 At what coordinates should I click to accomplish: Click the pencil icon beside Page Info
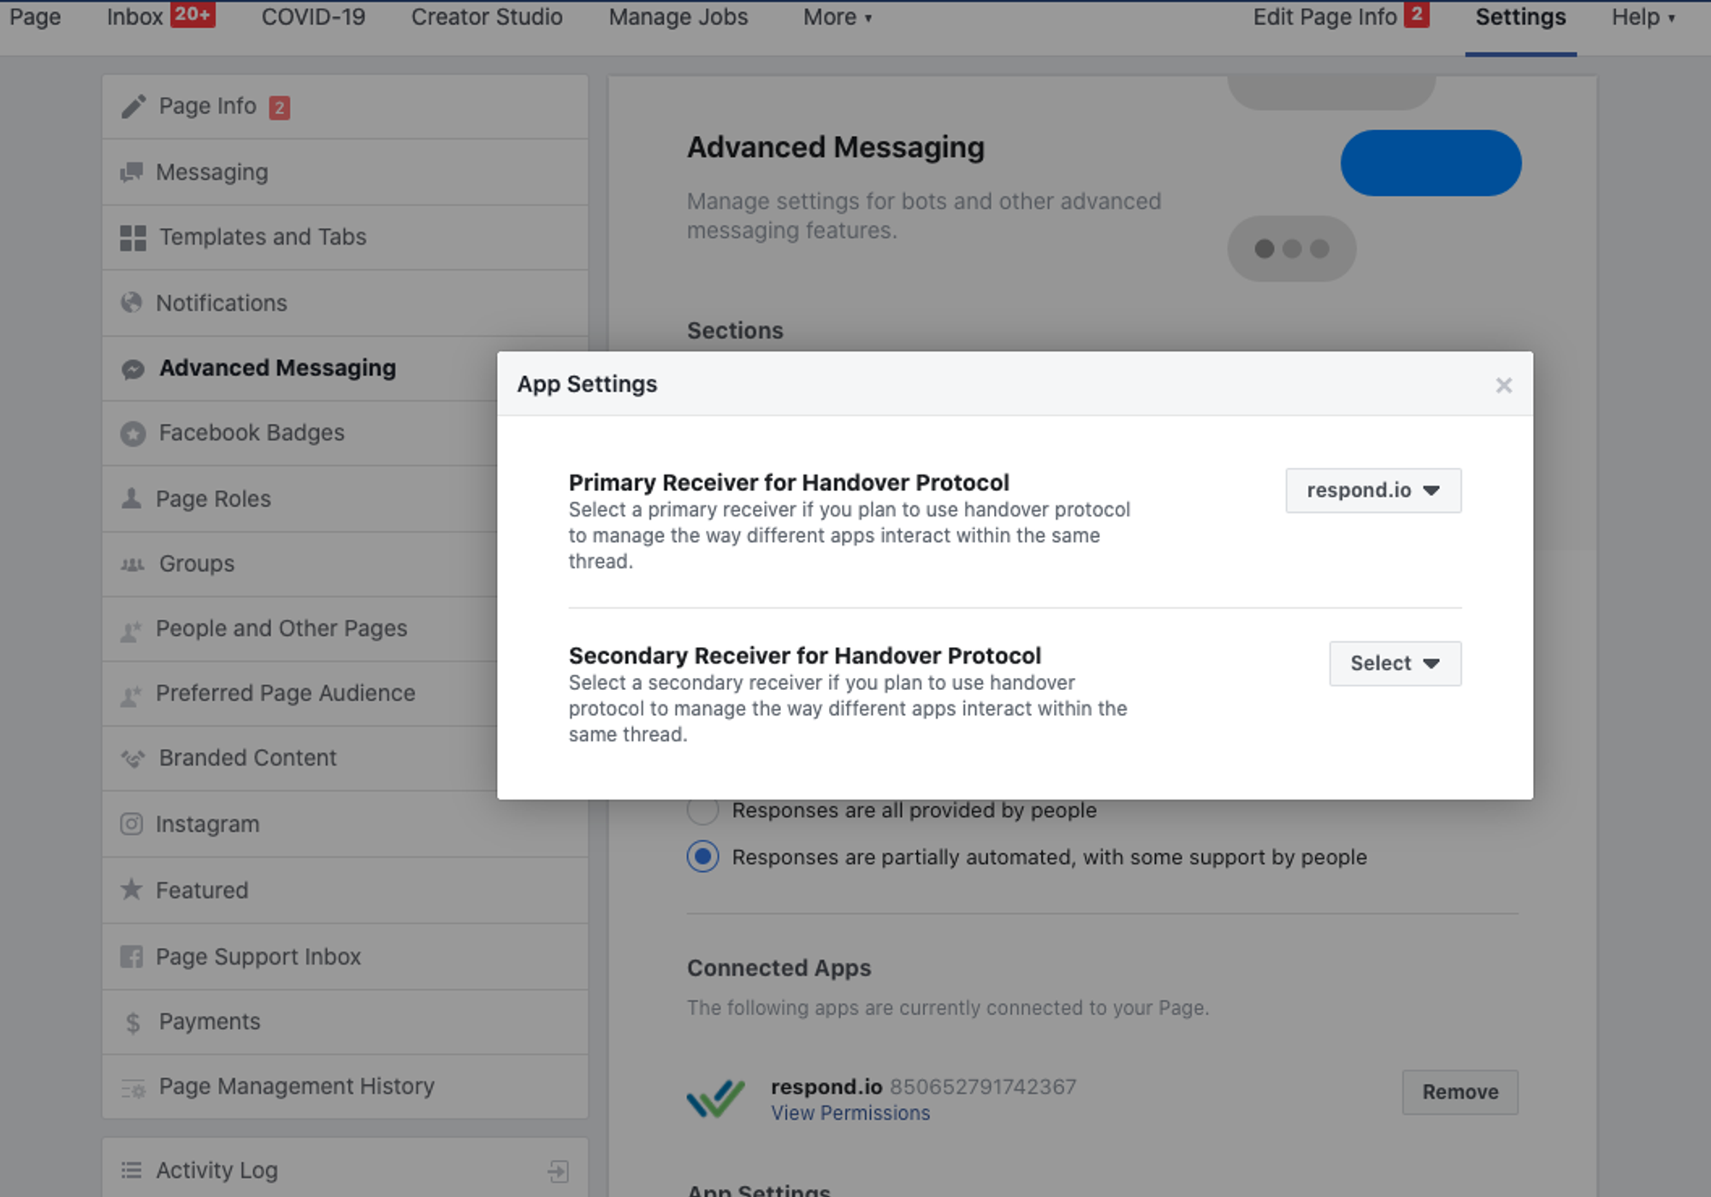pos(133,107)
